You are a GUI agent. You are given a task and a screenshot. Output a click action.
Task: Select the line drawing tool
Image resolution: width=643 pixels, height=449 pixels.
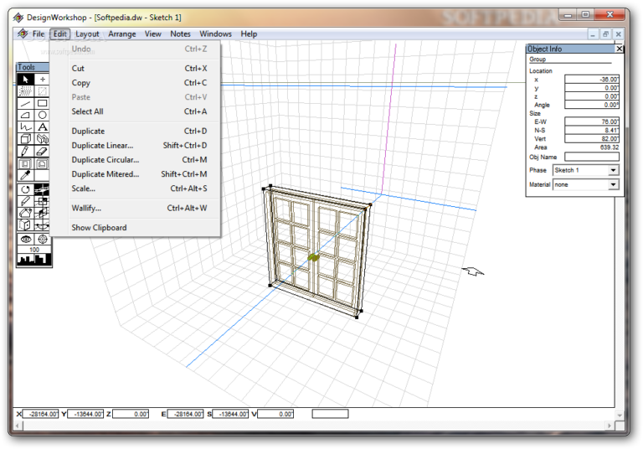coord(25,103)
